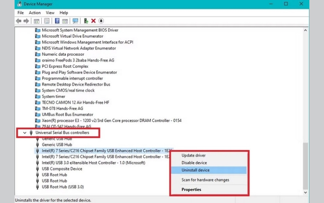Click the icon beside Intel(R) USB 3.0 eXtensible Host Controller
Viewport: 324px width, 203px height.
pyautogui.click(x=37, y=163)
